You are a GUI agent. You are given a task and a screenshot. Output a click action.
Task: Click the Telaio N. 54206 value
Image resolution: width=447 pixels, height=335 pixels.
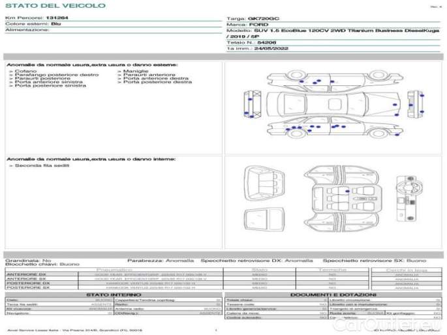click(x=266, y=43)
